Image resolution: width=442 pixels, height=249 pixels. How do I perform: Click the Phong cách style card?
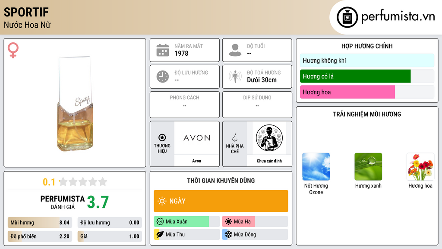[x=185, y=105]
